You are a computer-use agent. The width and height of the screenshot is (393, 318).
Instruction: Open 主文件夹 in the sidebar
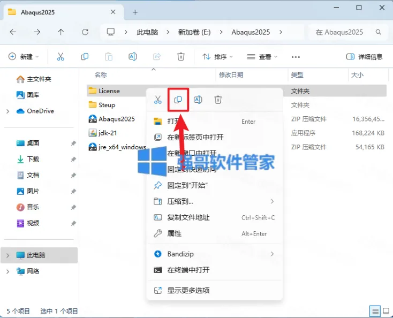click(34, 79)
